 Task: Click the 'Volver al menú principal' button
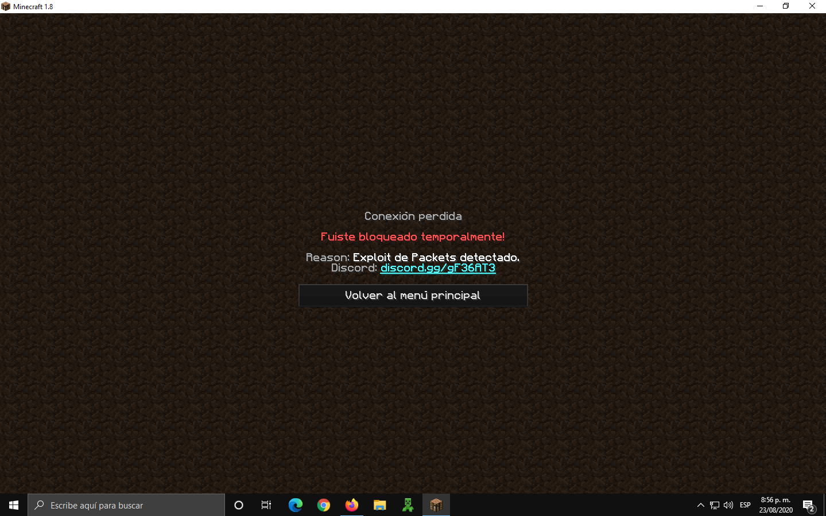(413, 296)
